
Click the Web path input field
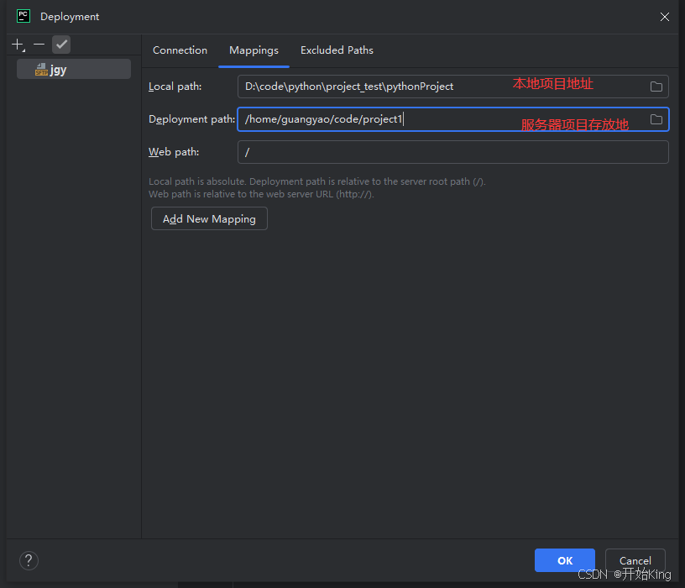(x=453, y=152)
